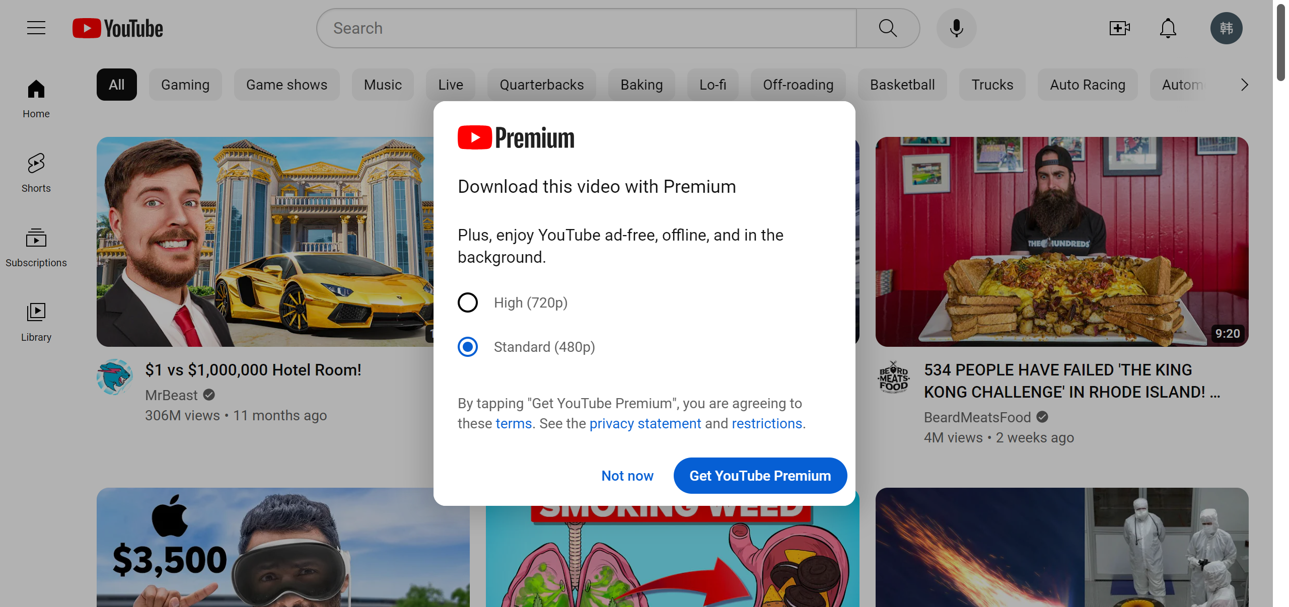Switch to the Gaming category chip
The image size is (1289, 607).
click(185, 85)
